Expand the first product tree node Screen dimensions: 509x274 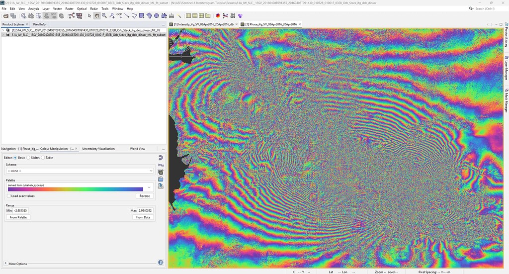point(3,30)
